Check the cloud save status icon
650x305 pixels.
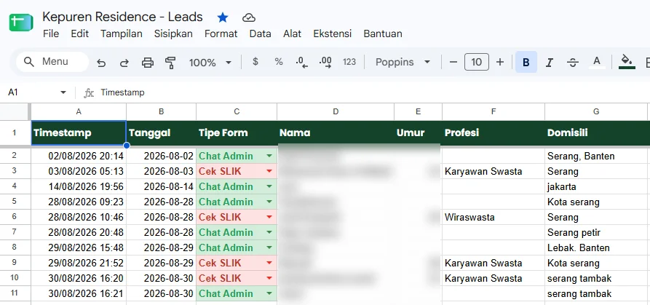pos(248,17)
